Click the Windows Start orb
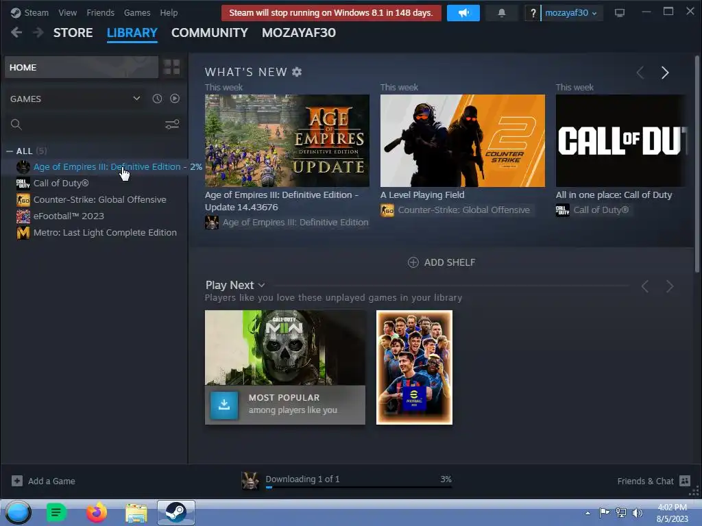Viewport: 702px width, 526px height. (18, 512)
